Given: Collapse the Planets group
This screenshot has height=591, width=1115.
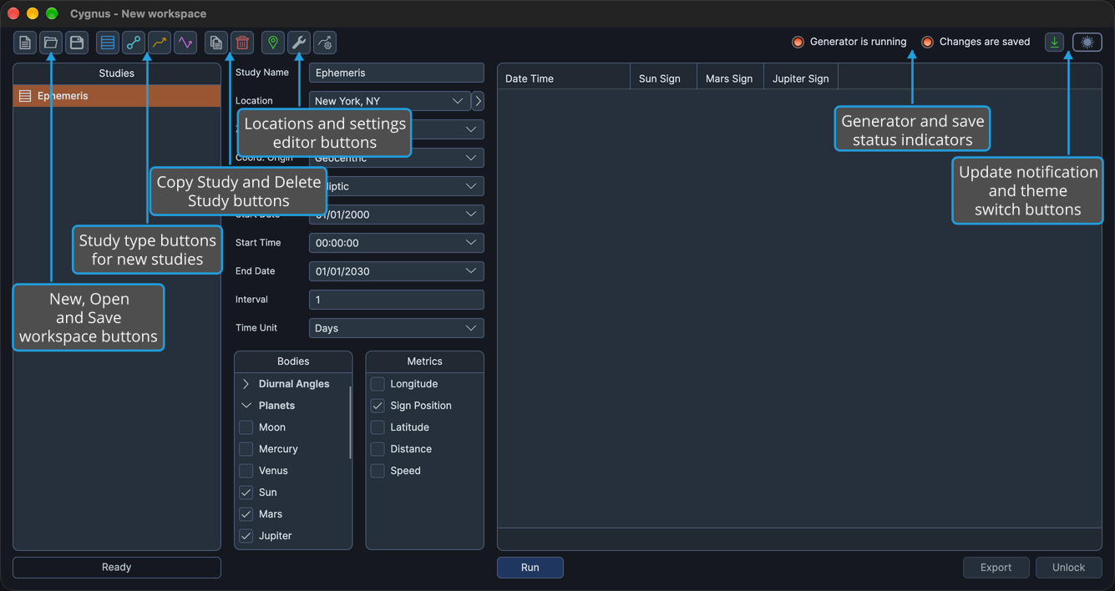Looking at the screenshot, I should pyautogui.click(x=246, y=406).
